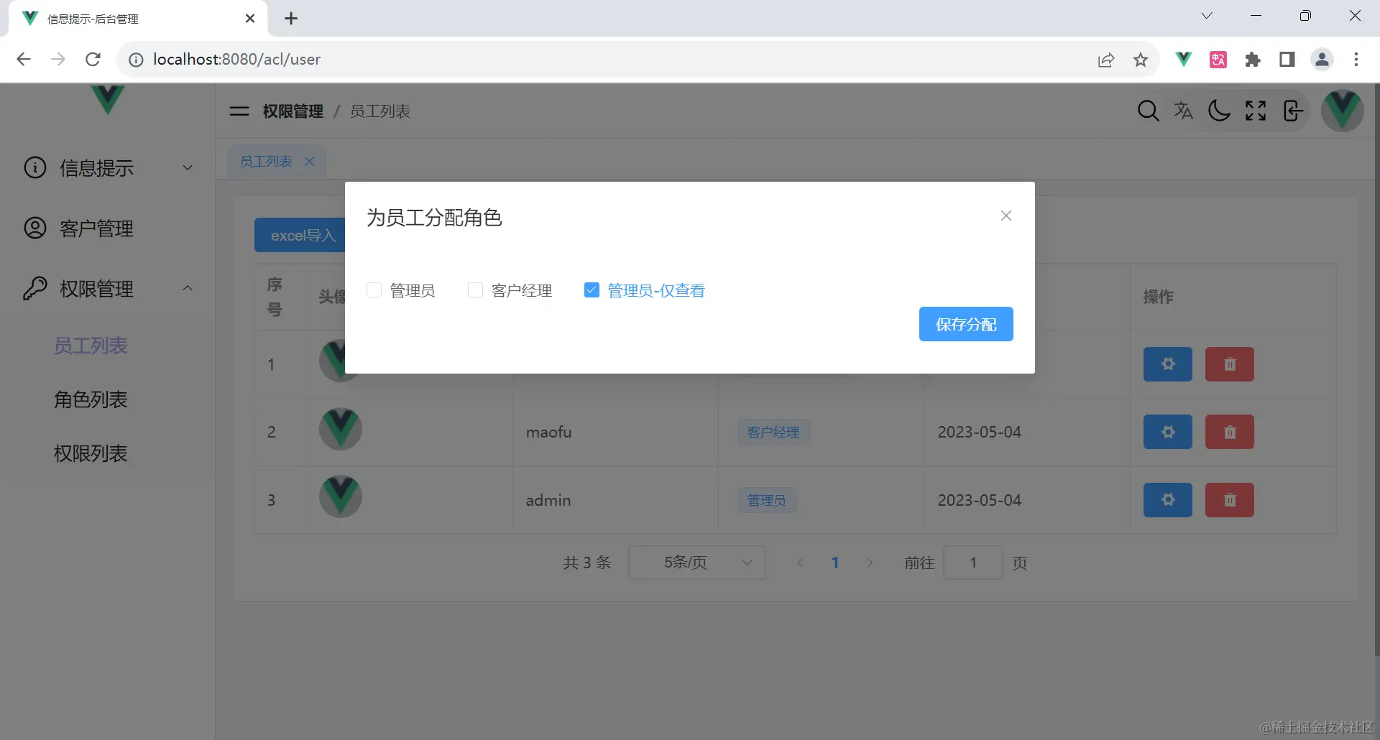Image resolution: width=1380 pixels, height=740 pixels.
Task: Click the 信息提示 info icon
Action: click(x=35, y=167)
